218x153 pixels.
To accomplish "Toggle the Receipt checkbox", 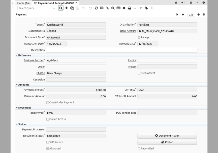I will [139, 37].
